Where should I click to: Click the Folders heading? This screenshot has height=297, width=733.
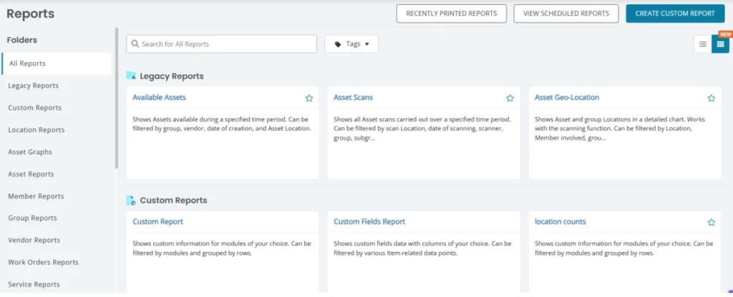coord(22,40)
